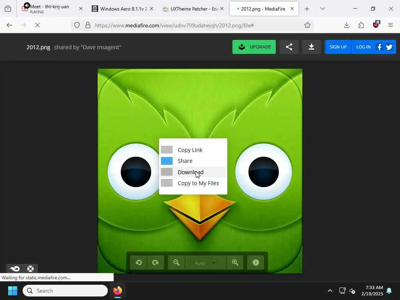Viewport: 400px width, 300px height.
Task: Open the Firefox downloads panel icon
Action: pos(346,25)
